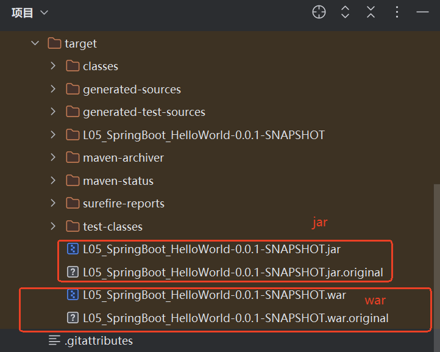Image resolution: width=440 pixels, height=352 pixels.
Task: Select the test-classes label
Action: click(x=113, y=227)
